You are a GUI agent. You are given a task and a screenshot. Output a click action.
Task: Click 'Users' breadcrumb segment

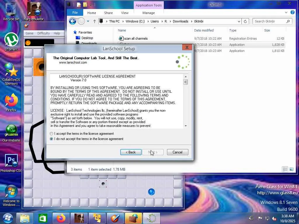[x=154, y=21]
